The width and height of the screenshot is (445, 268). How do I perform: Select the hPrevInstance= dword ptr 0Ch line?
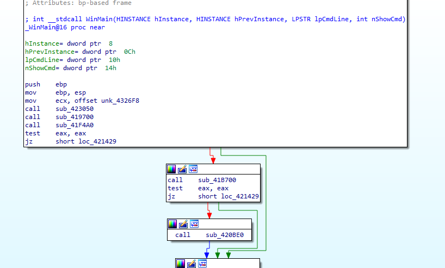point(80,52)
